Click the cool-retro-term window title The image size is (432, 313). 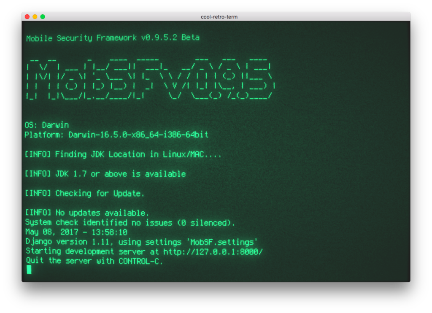219,17
